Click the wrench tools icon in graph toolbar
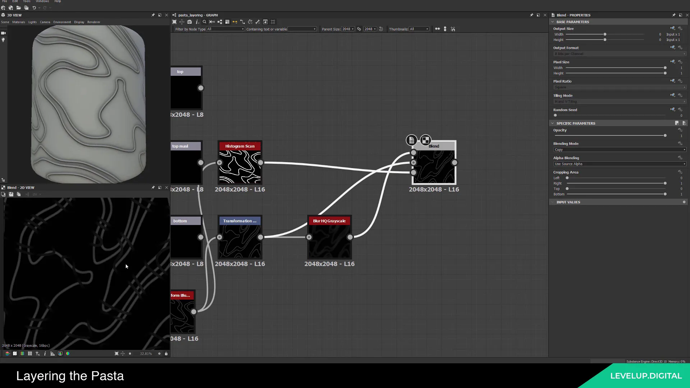This screenshot has width=690, height=388. point(258,22)
